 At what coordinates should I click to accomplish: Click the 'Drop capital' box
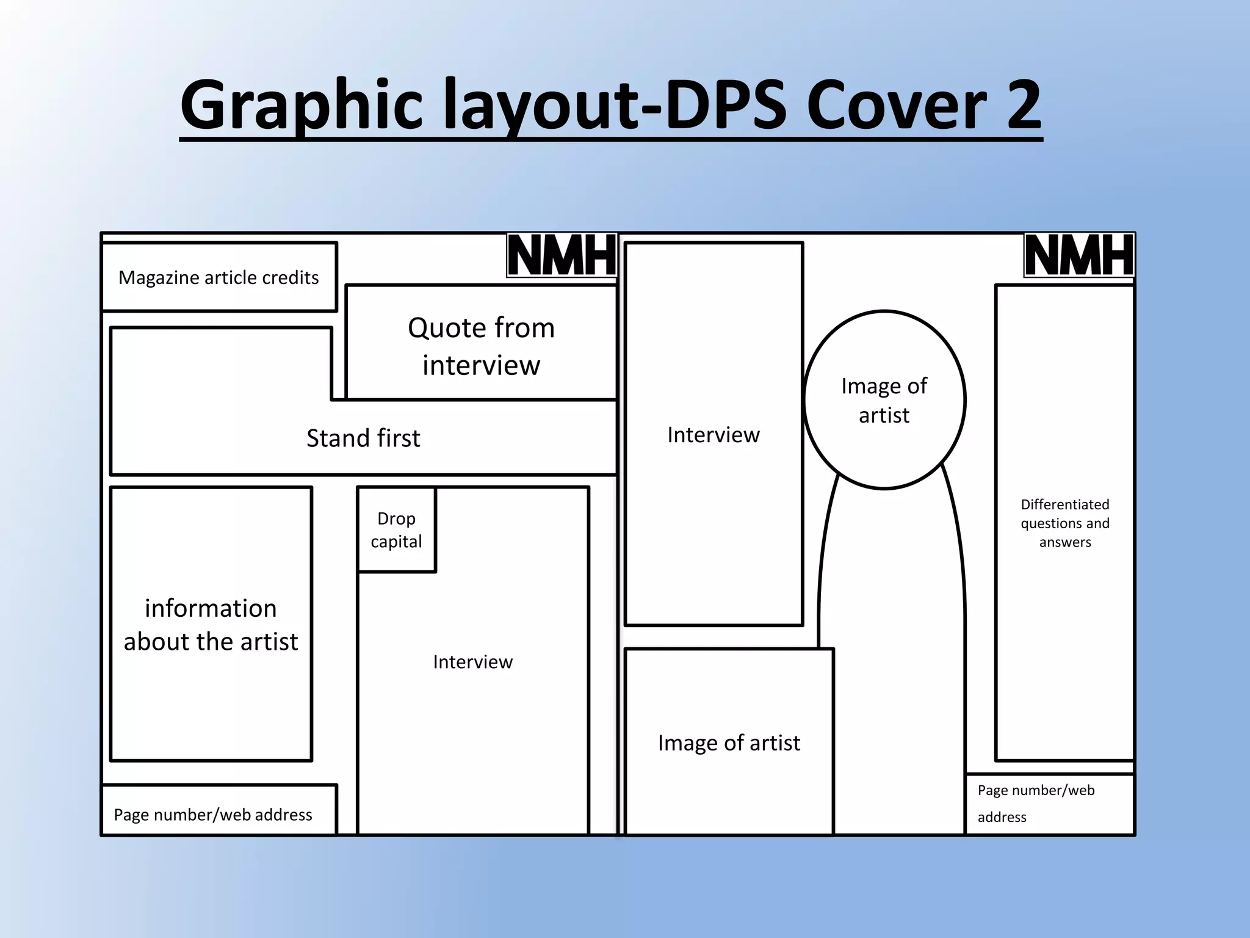(x=397, y=529)
